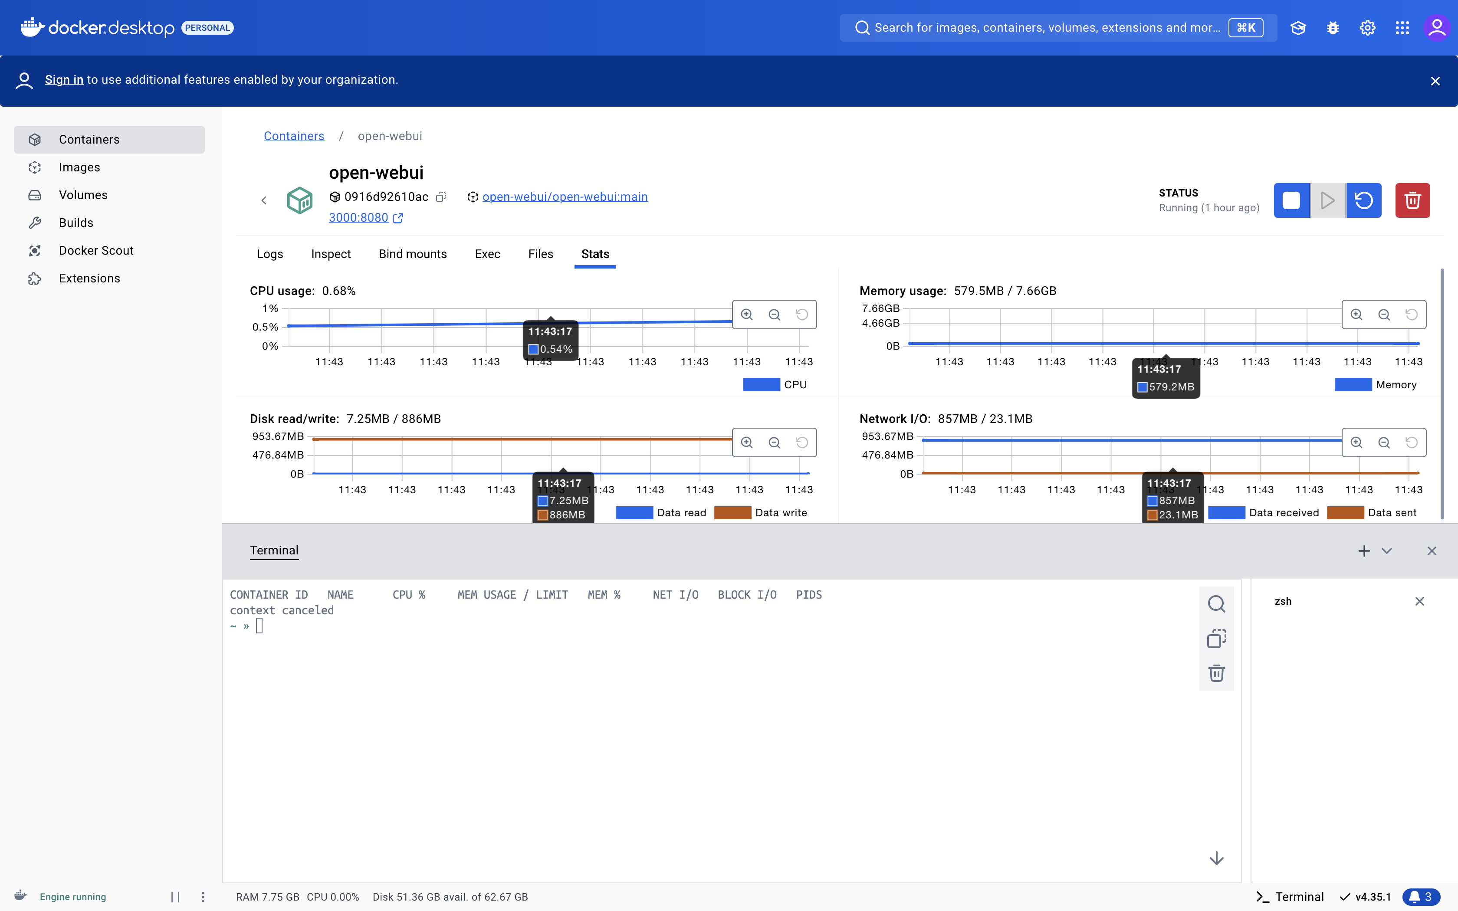
Task: Reset zoom on the Disk read/write chart
Action: click(802, 443)
